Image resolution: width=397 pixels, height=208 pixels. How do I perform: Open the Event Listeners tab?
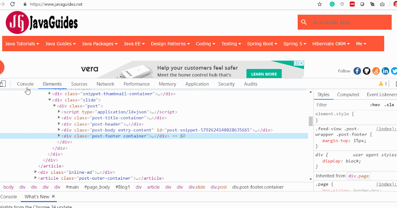[381, 94]
